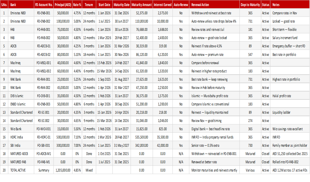The width and height of the screenshot is (310, 182).
Task: Select the Interest Earned header cell
Action: pyautogui.click(x=163, y=5)
